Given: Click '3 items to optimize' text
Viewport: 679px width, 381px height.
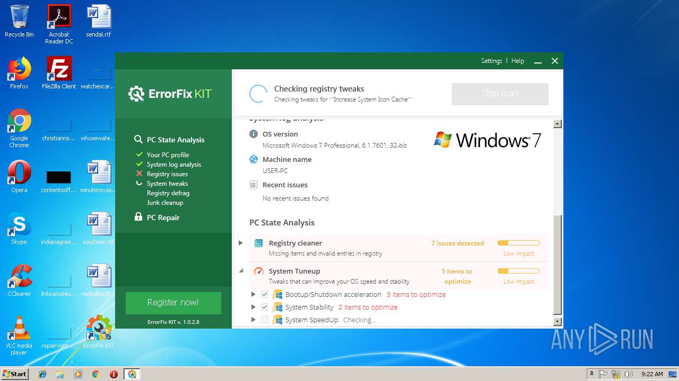Looking at the screenshot, I should point(416,294).
